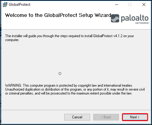The height and width of the screenshot is (125, 152).
Task: Click the word computer under installer text
Action: coord(12,40)
